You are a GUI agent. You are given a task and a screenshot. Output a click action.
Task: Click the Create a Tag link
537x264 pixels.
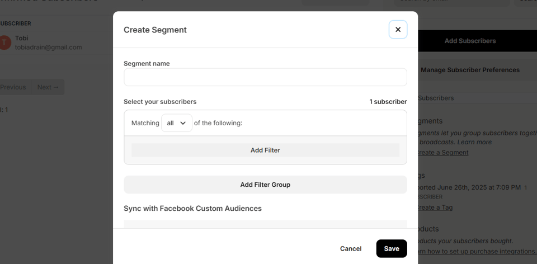(435, 207)
